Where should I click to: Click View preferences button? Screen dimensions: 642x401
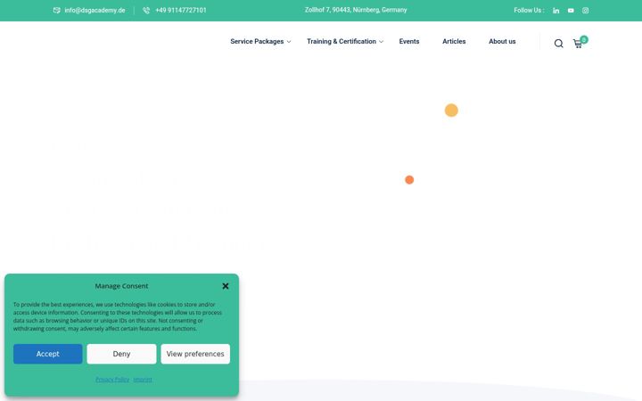(x=195, y=354)
